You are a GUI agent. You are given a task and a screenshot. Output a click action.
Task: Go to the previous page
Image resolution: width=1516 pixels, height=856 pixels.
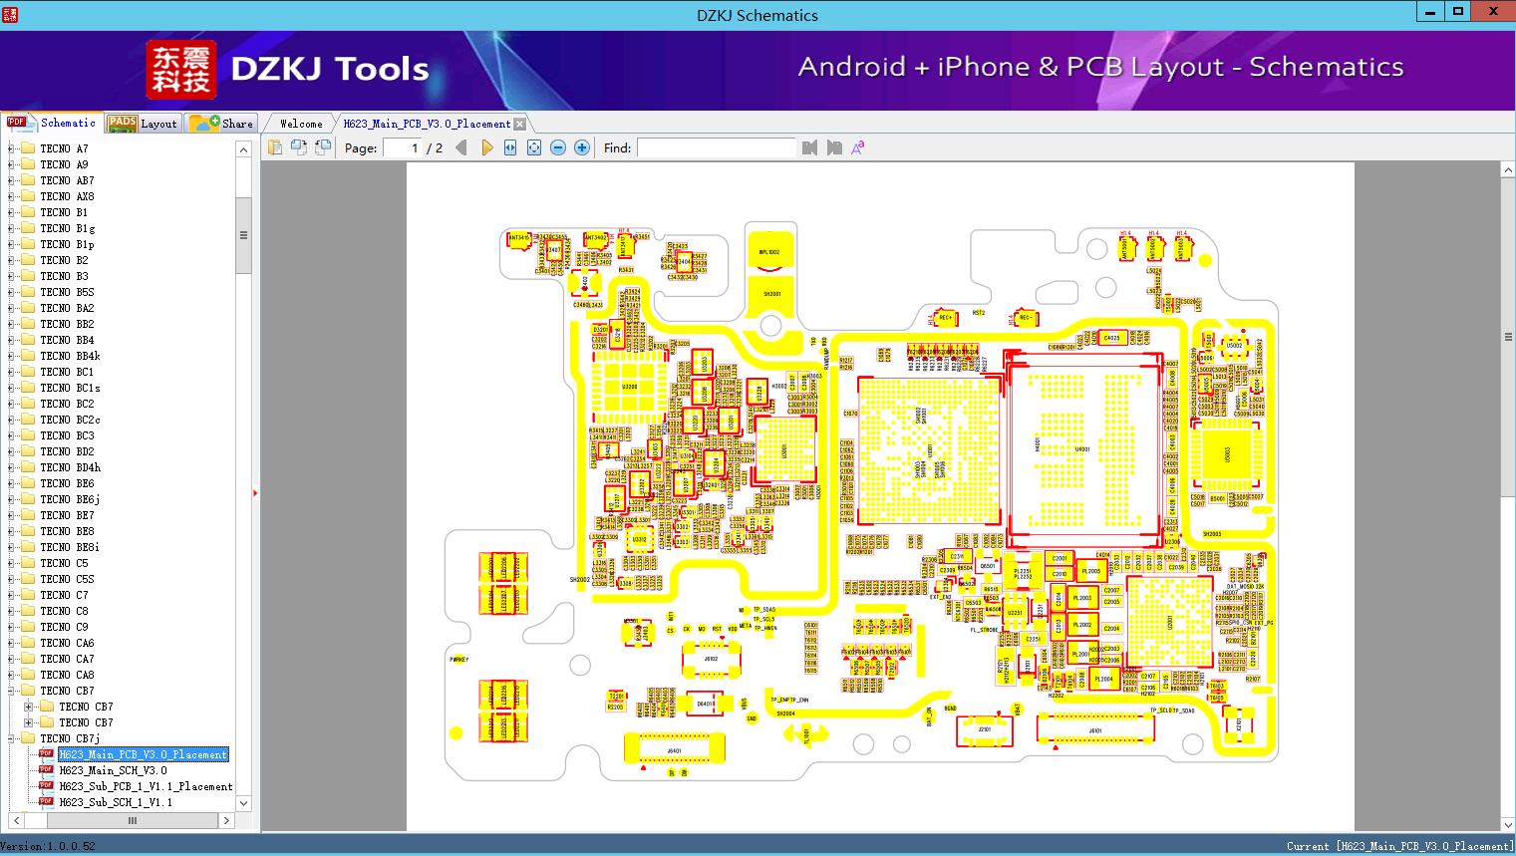coord(460,147)
